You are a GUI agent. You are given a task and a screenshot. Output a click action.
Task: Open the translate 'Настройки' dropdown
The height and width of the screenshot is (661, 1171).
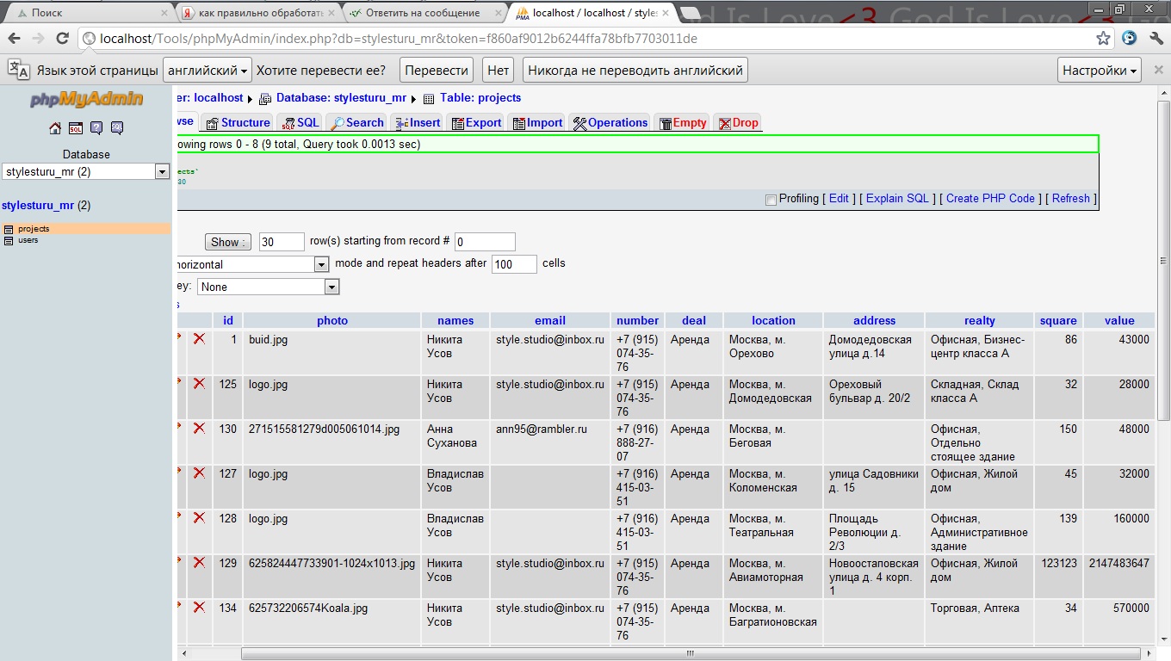(x=1100, y=71)
